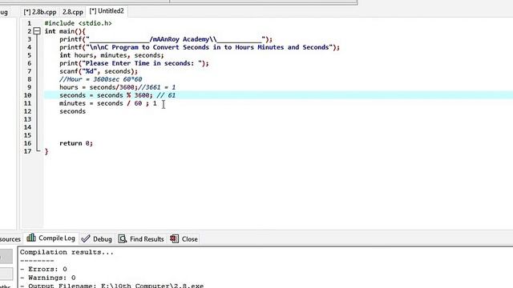513x288 pixels.
Task: Click the 'Please Enter Time in seconds' line
Action: point(134,63)
